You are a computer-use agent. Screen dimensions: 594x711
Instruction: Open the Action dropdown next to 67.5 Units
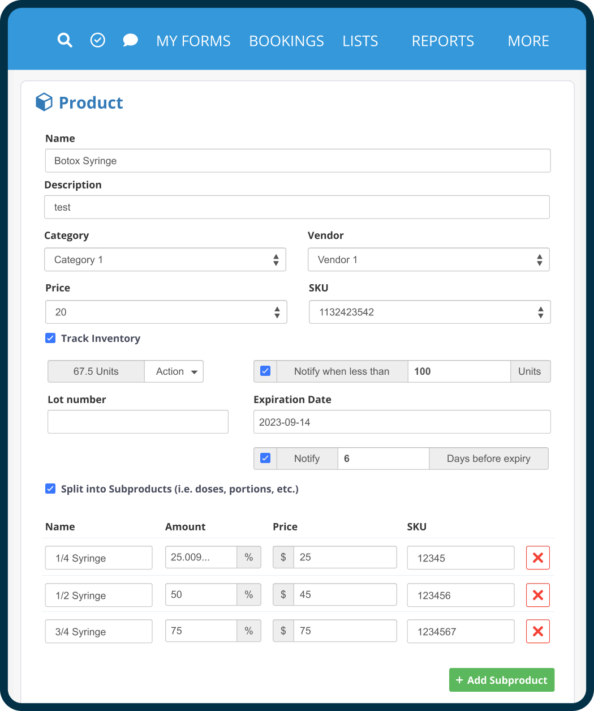(174, 371)
